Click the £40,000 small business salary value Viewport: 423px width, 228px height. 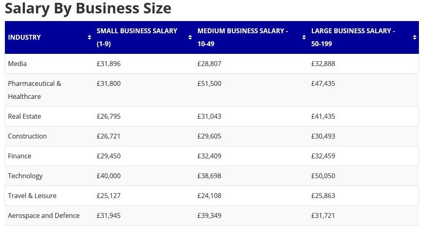coord(108,176)
